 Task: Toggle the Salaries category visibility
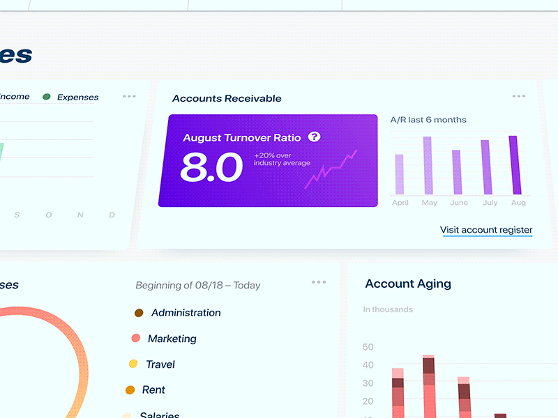click(126, 415)
